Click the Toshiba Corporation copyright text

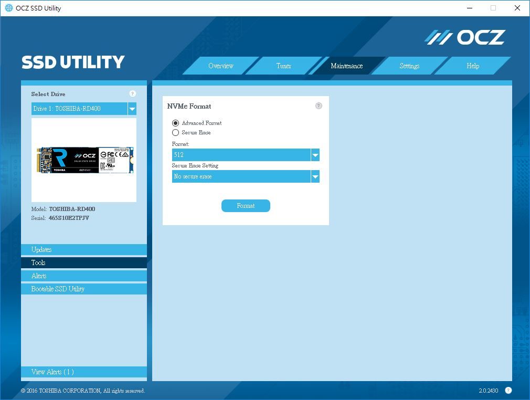pos(83,391)
